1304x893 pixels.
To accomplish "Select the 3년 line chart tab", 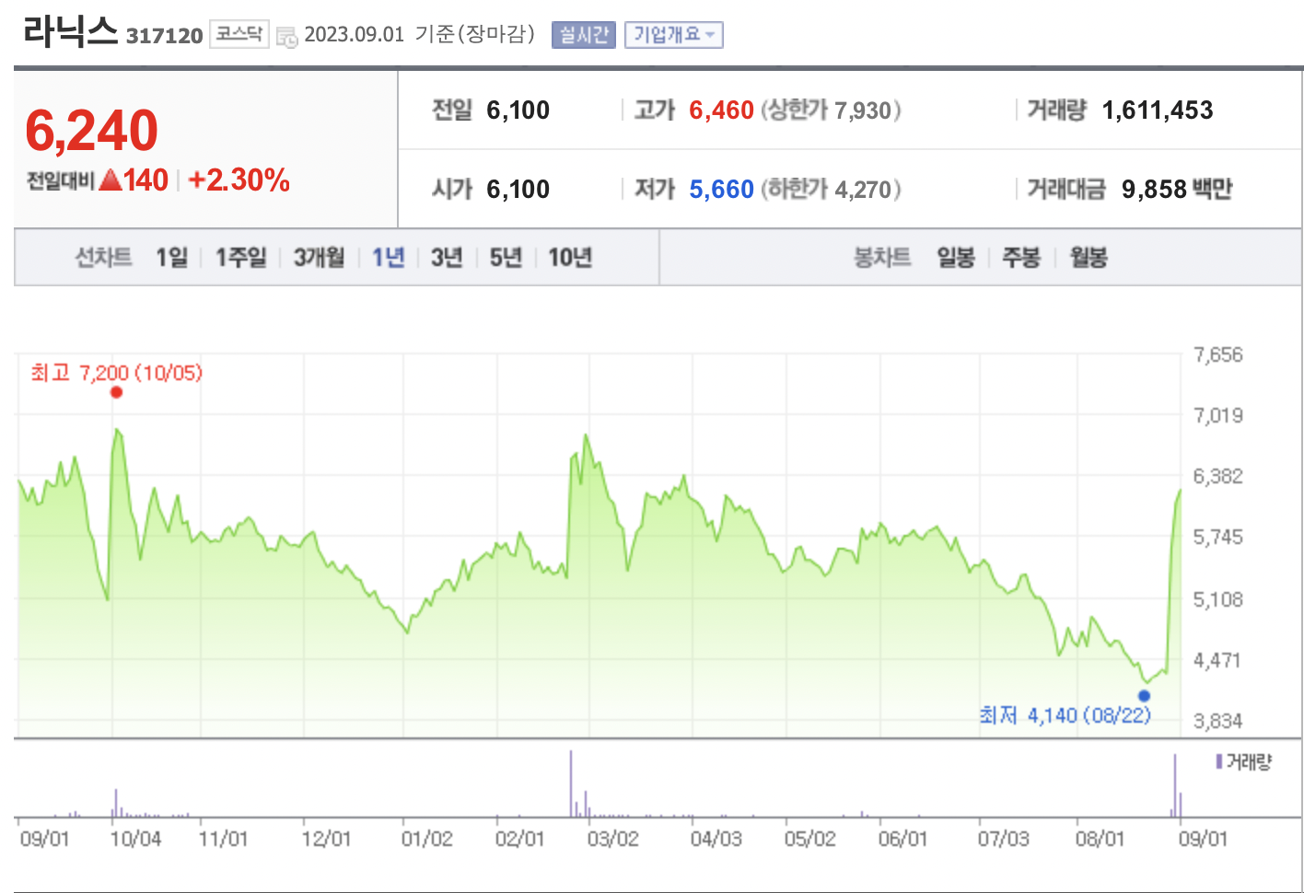I will tap(447, 257).
